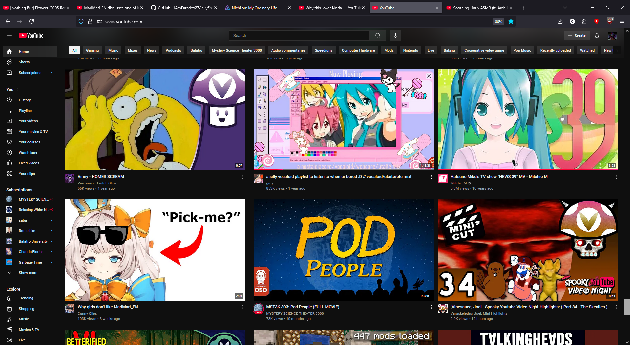The width and height of the screenshot is (630, 345).
Task: Click the browser address bar
Action: (295, 22)
